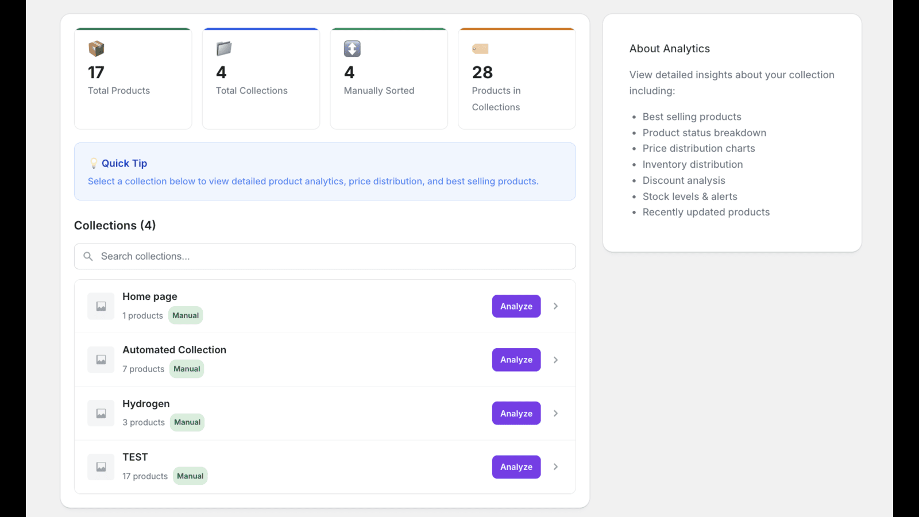Expand the Automated Collection row chevron
Screen dimensions: 919x517
click(555, 360)
